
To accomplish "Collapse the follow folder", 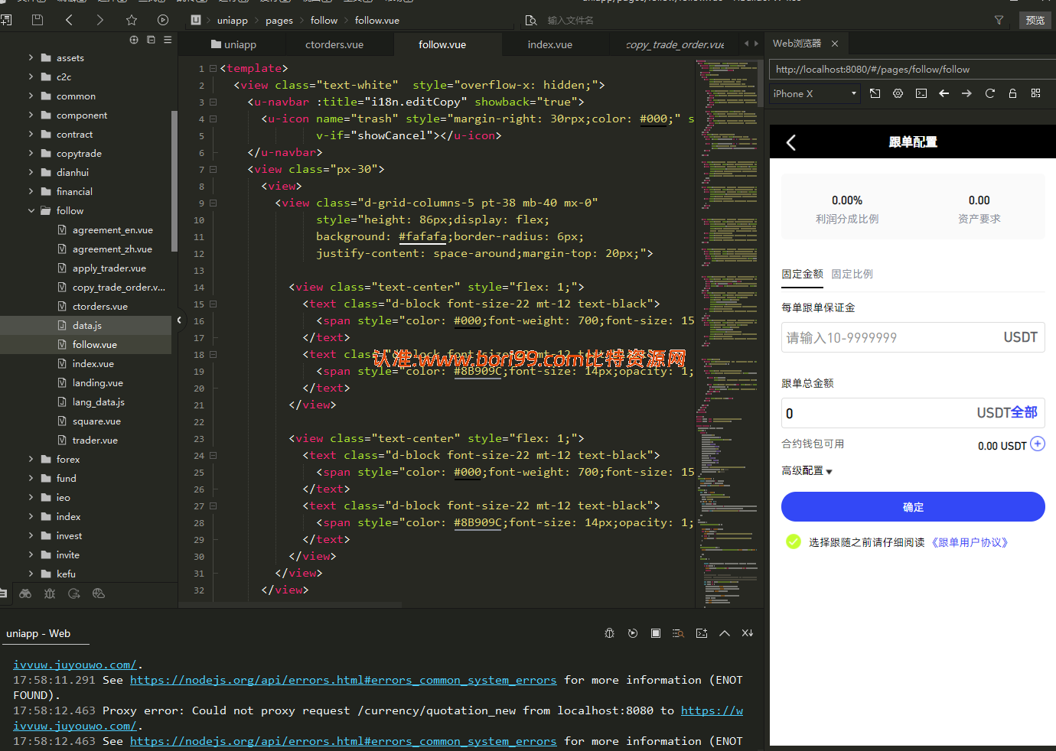I will (x=31, y=210).
